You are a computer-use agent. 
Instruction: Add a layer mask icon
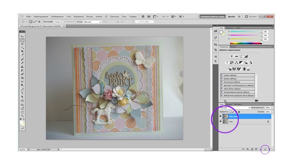tap(252, 149)
